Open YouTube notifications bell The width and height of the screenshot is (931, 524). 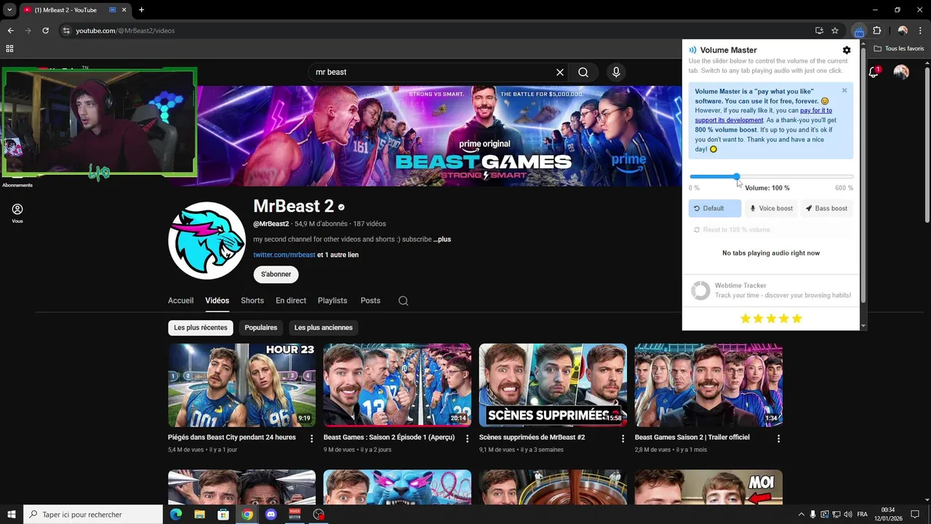(874, 72)
